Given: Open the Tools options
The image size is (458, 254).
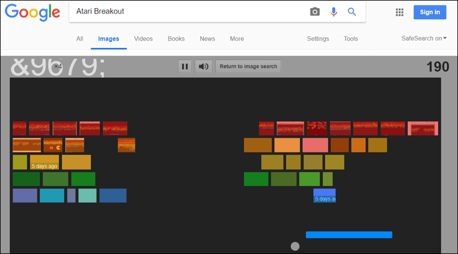Looking at the screenshot, I should (350, 39).
